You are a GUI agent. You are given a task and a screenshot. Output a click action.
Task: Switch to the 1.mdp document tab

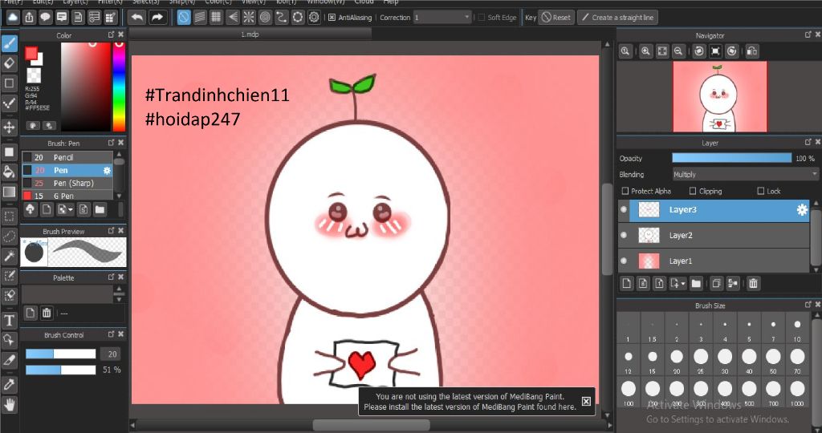(x=250, y=34)
